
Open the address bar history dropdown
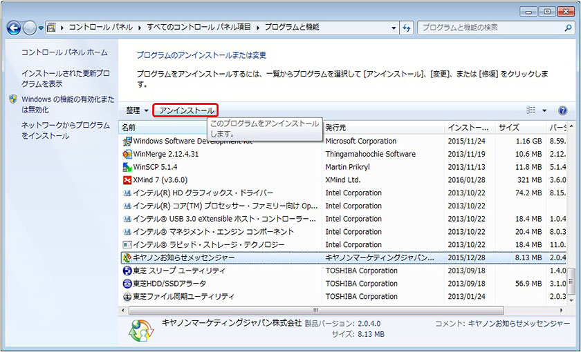pos(394,28)
